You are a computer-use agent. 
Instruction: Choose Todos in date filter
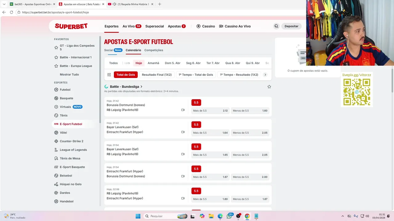113,63
